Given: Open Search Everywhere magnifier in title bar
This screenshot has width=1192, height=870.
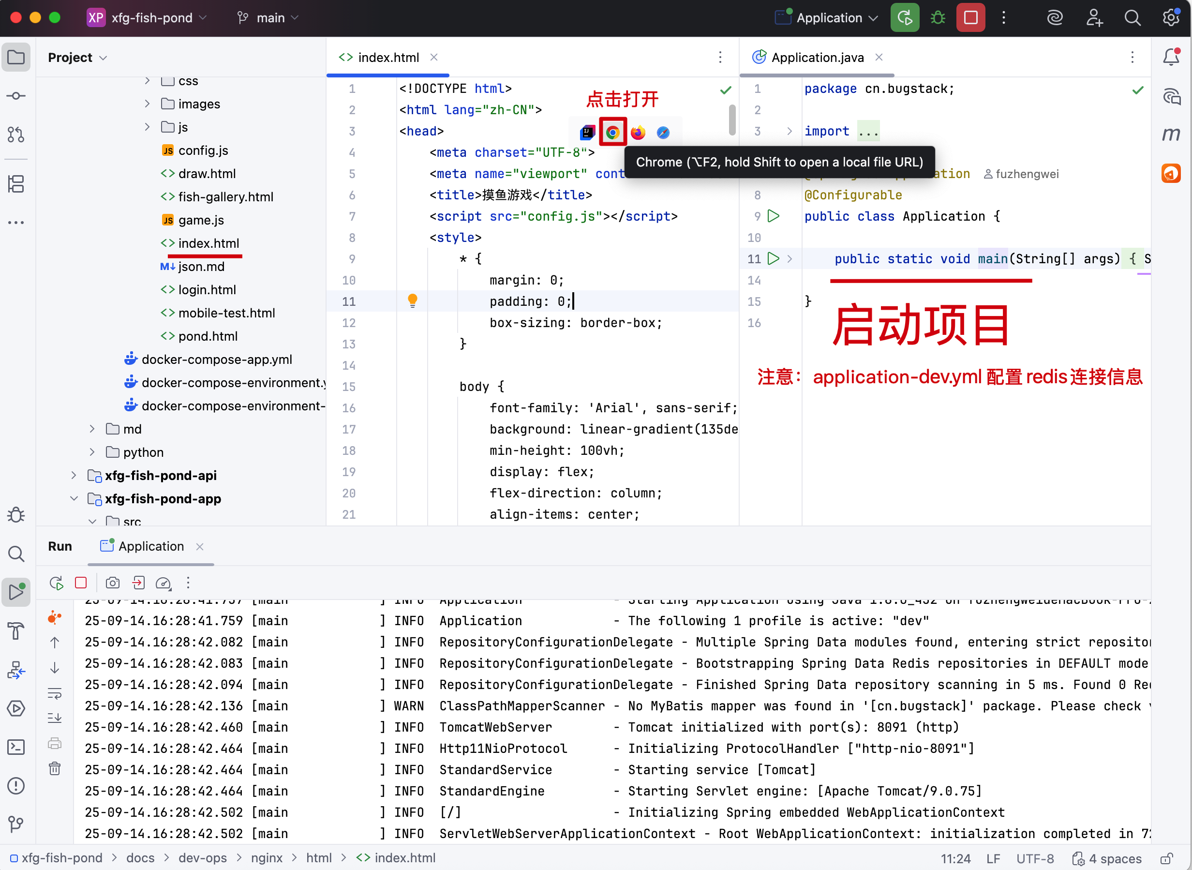Looking at the screenshot, I should [x=1132, y=18].
